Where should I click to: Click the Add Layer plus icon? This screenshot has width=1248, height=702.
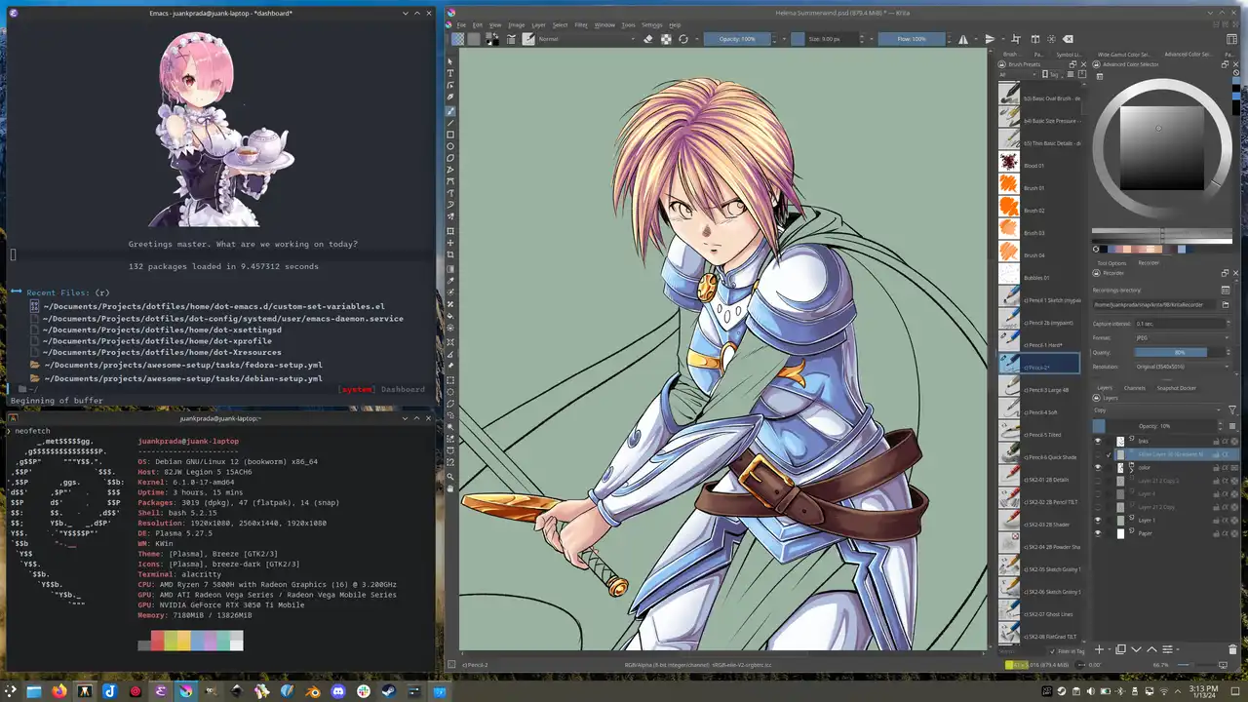pos(1099,649)
